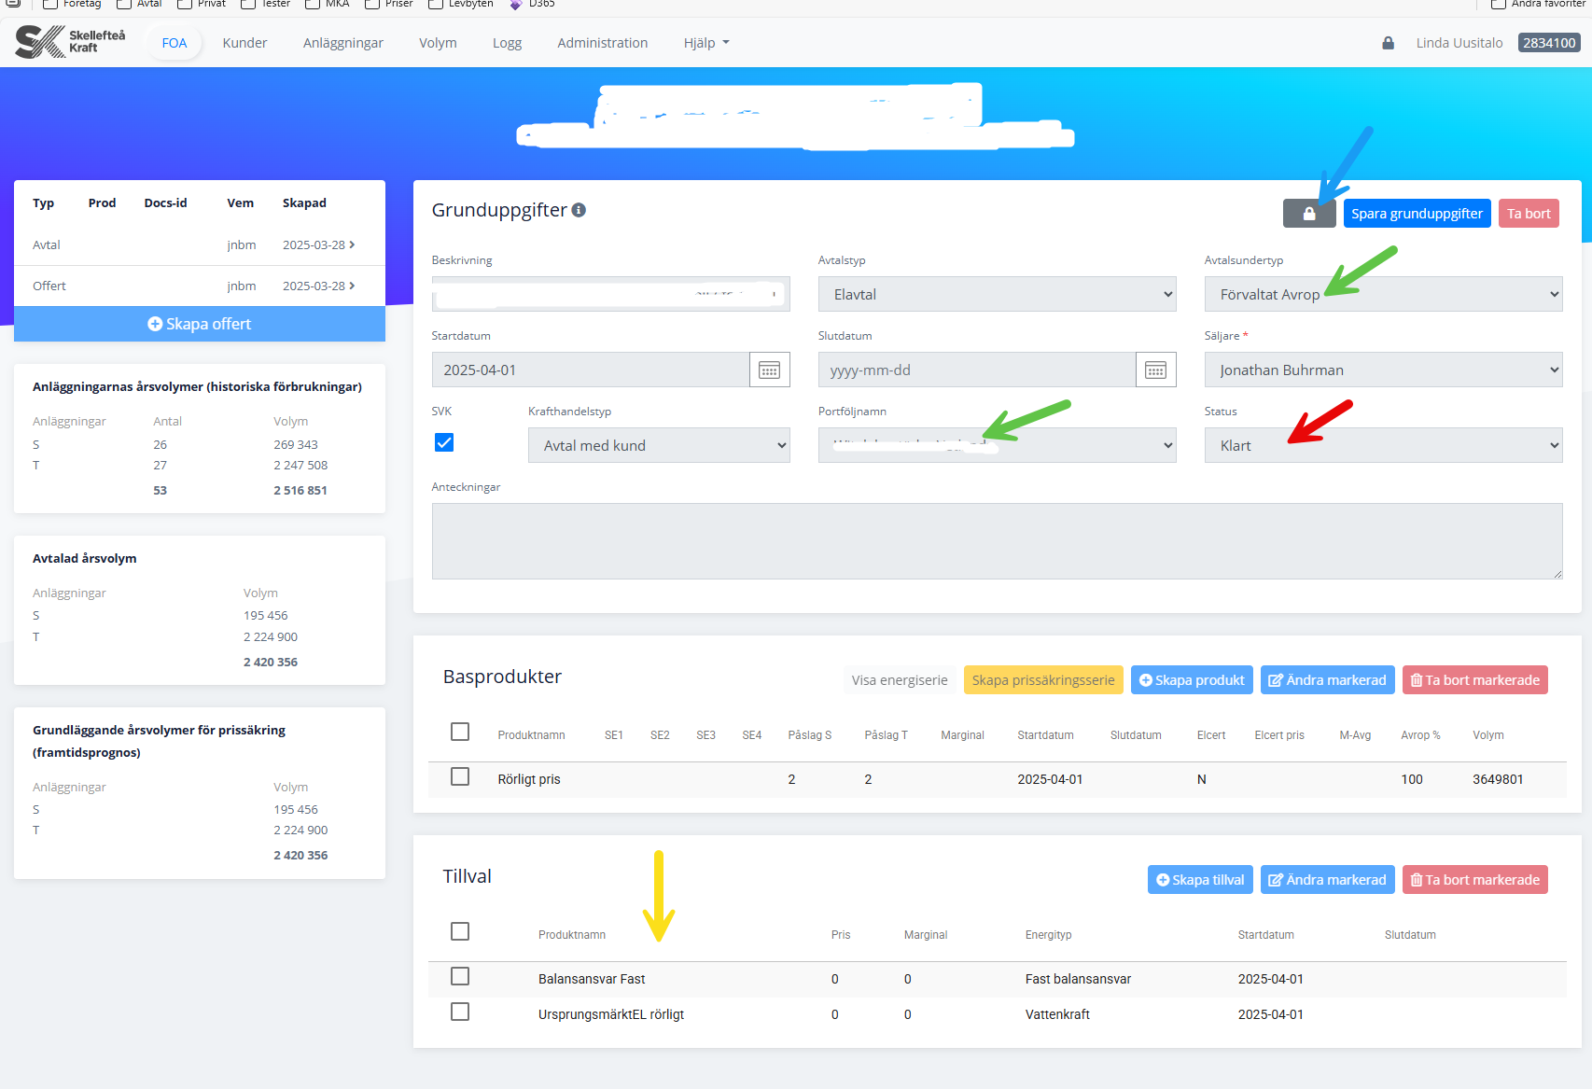The width and height of the screenshot is (1592, 1089).
Task: Expand the Status dropdown showing Klart
Action: click(x=1382, y=446)
